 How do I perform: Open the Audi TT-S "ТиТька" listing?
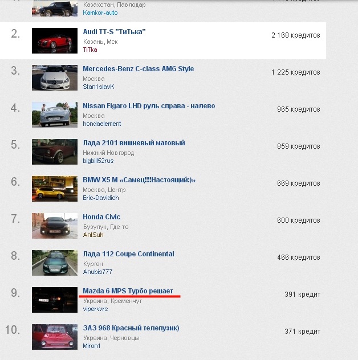pyautogui.click(x=114, y=32)
